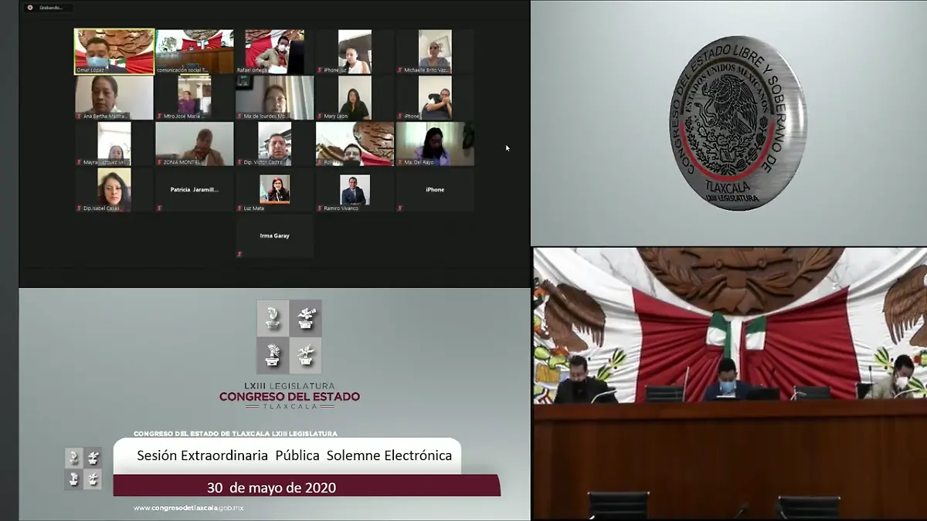927x521 pixels.
Task: Select Dip. Isabel Casas video tile
Action: click(114, 190)
